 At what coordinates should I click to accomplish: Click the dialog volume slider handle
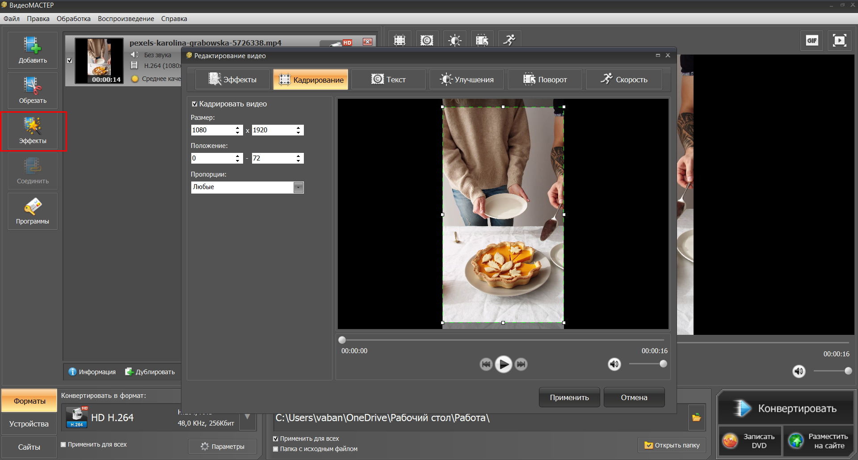(x=663, y=364)
